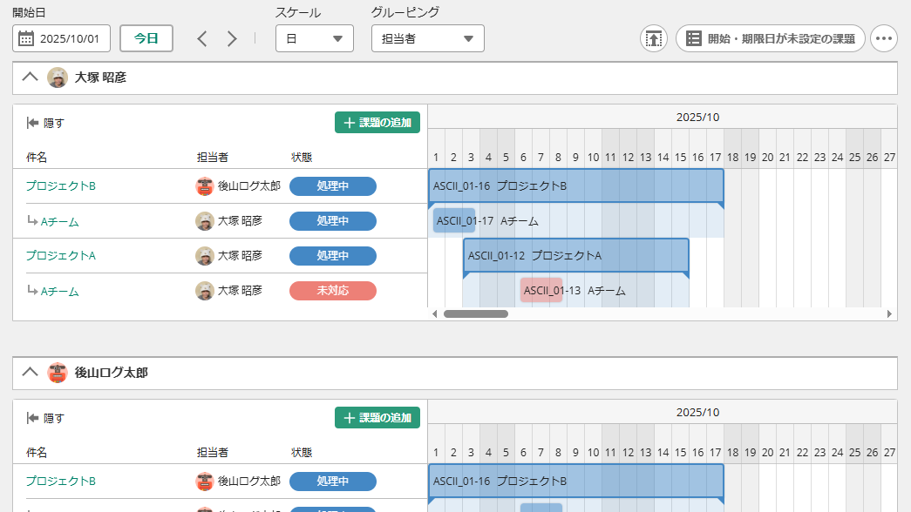Click the 今日 button
Image resolution: width=911 pixels, height=512 pixels.
tap(146, 38)
